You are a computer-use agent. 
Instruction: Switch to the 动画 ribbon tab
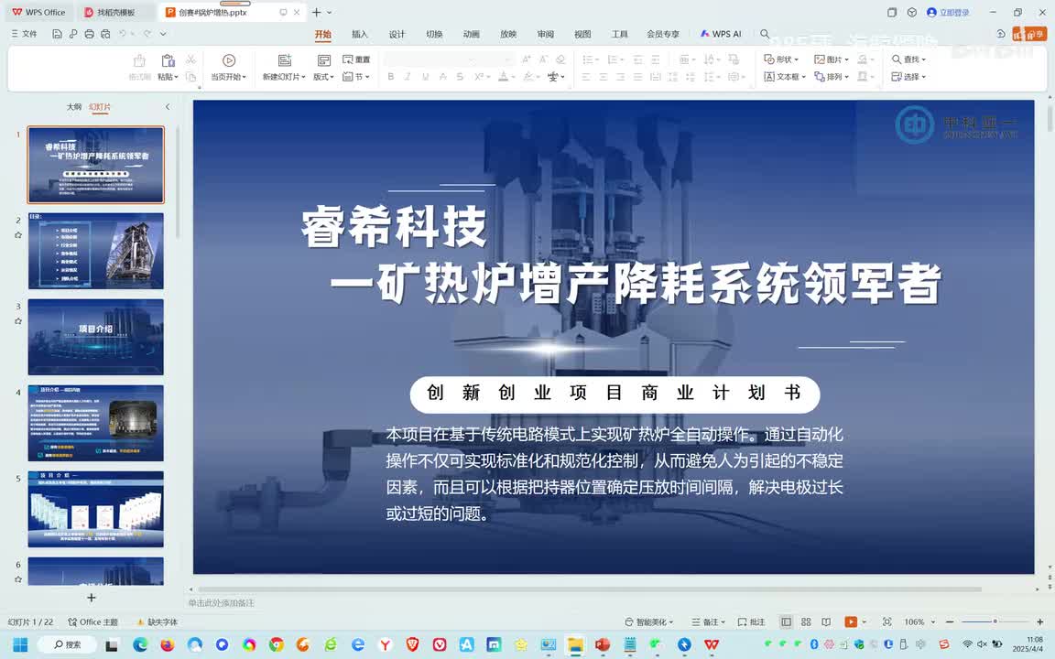click(471, 34)
